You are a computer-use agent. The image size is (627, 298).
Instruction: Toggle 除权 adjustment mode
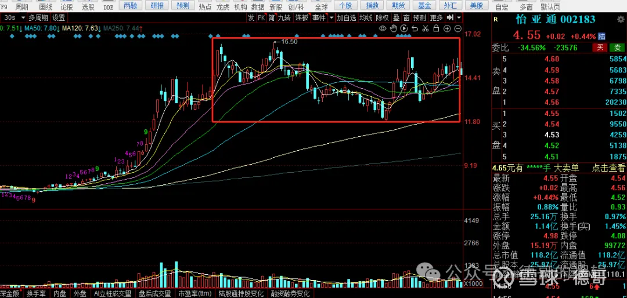pyautogui.click(x=383, y=17)
